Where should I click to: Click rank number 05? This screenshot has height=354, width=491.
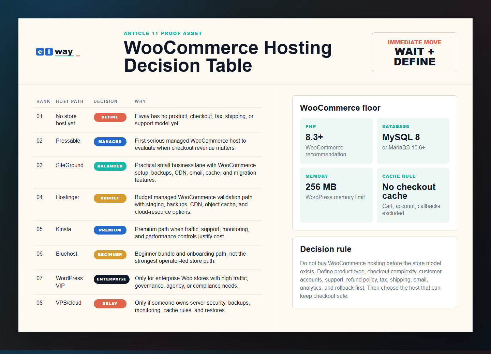coord(40,229)
